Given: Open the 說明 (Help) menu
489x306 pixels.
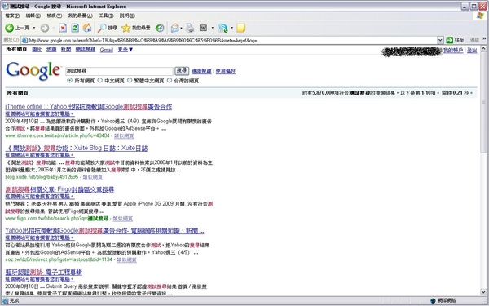Looking at the screenshot, I should tap(127, 16).
